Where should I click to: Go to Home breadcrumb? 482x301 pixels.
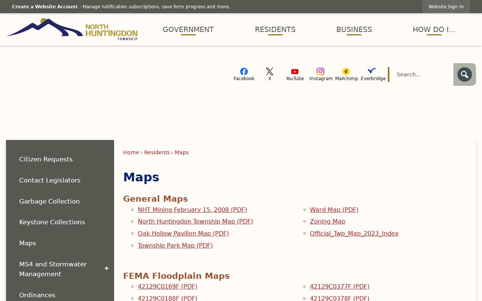tap(131, 152)
